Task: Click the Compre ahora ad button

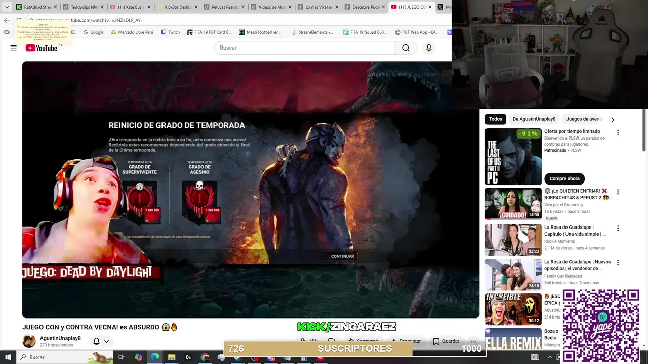Action: tap(564, 178)
